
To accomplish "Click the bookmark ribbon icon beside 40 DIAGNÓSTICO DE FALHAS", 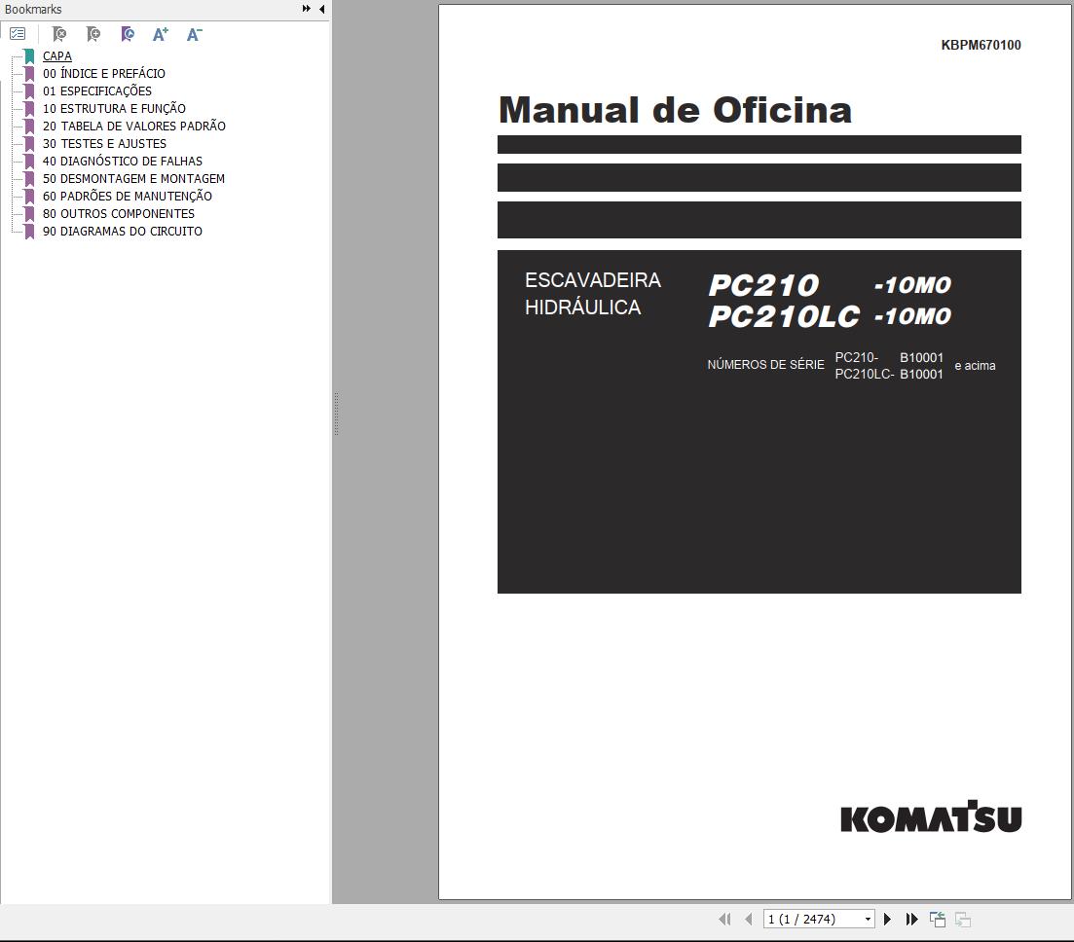I will 29,161.
